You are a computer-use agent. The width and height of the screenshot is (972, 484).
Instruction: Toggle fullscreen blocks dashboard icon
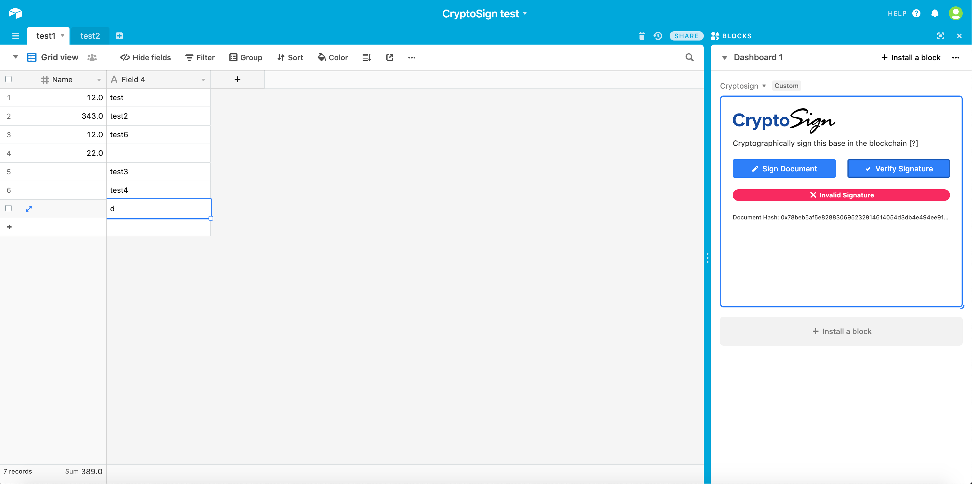tap(940, 36)
